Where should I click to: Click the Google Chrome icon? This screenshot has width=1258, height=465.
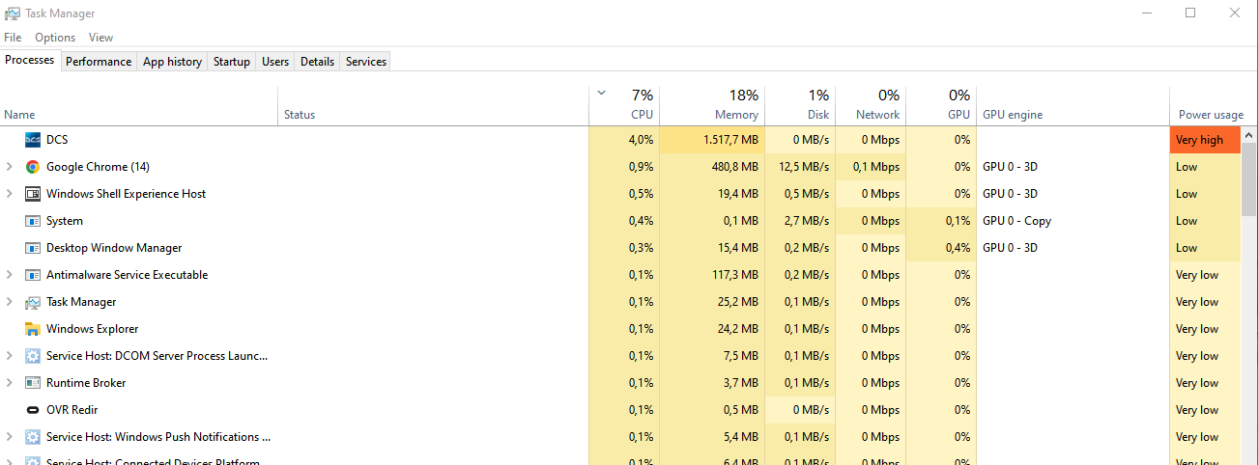(x=32, y=167)
